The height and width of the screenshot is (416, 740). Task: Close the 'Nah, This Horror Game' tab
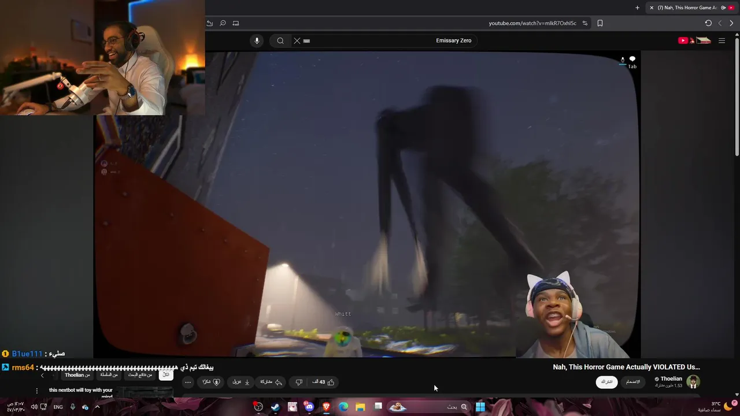click(652, 8)
